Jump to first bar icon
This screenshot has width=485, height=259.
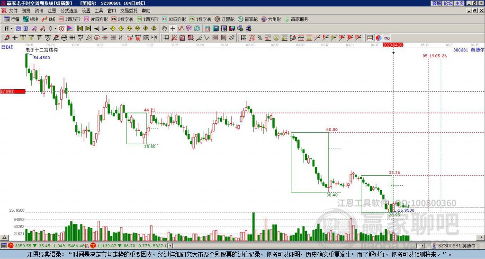point(80,29)
